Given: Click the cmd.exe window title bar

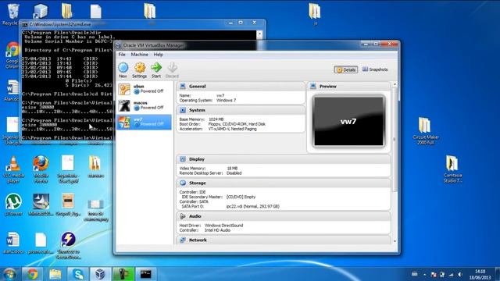Looking at the screenshot, I should click(x=127, y=24).
